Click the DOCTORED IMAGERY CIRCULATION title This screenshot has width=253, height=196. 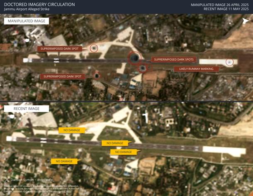click(39, 4)
